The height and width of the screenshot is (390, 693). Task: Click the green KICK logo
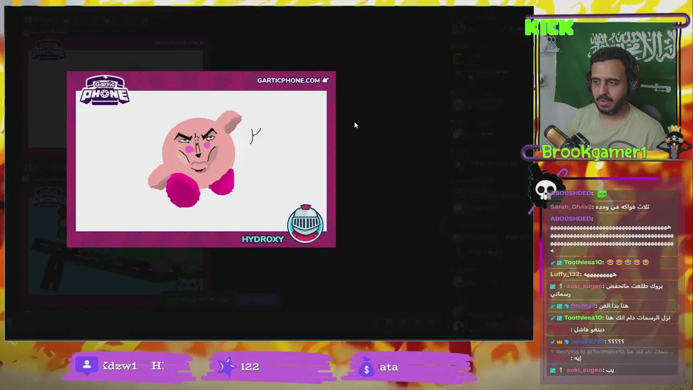pos(549,27)
